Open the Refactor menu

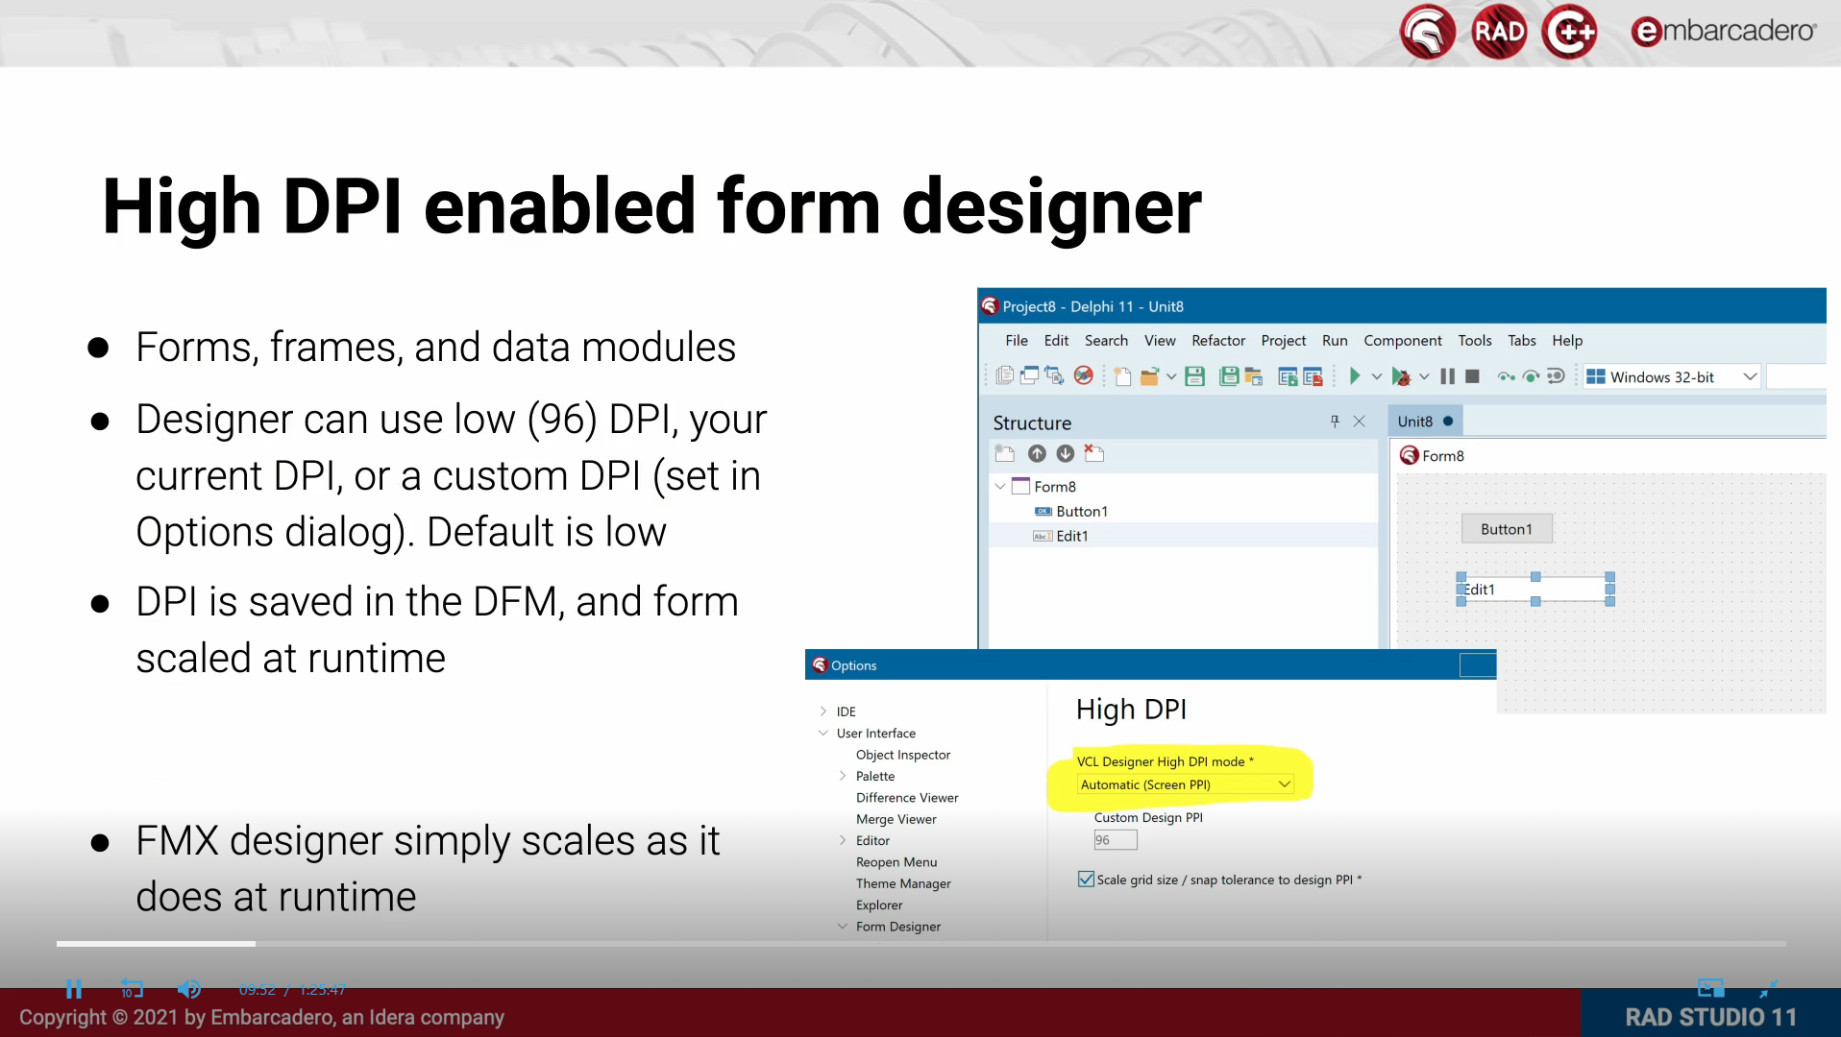1218,340
